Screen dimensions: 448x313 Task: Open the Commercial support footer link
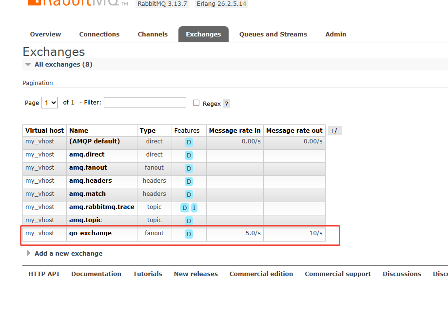click(338, 274)
